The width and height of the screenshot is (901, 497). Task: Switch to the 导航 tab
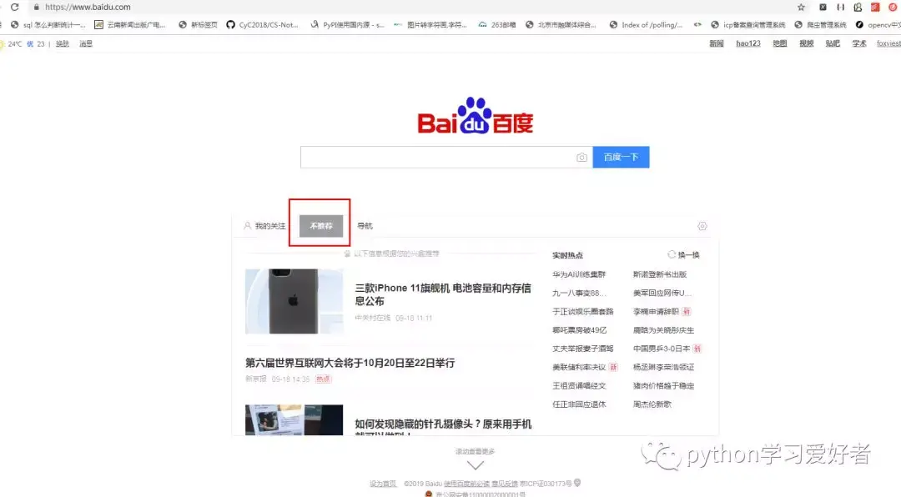[x=365, y=226]
